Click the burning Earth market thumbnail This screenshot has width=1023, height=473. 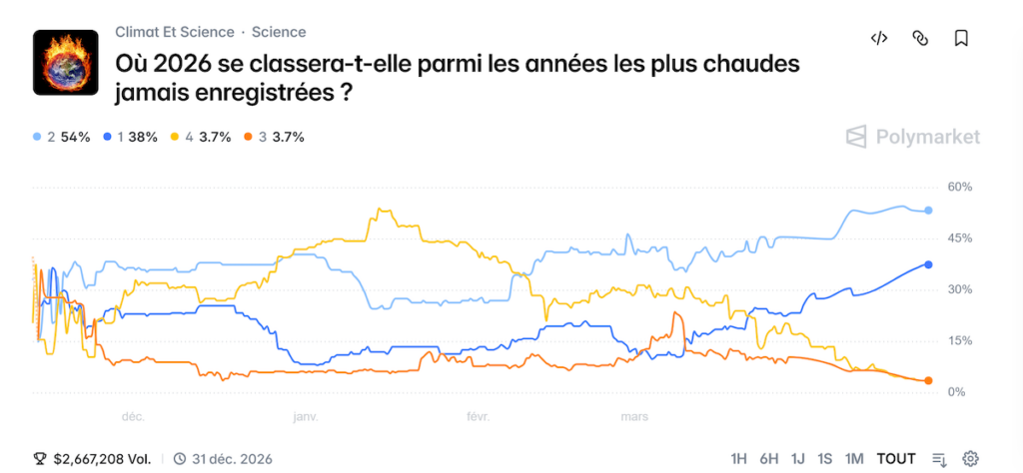point(65,62)
